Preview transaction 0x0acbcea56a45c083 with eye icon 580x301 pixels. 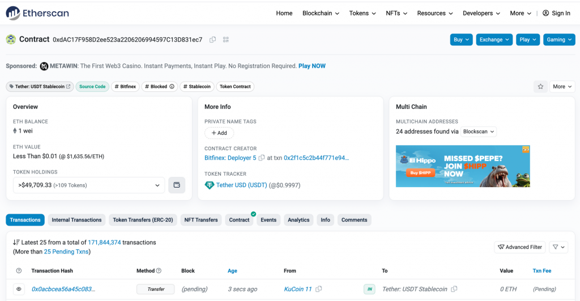pyautogui.click(x=19, y=289)
